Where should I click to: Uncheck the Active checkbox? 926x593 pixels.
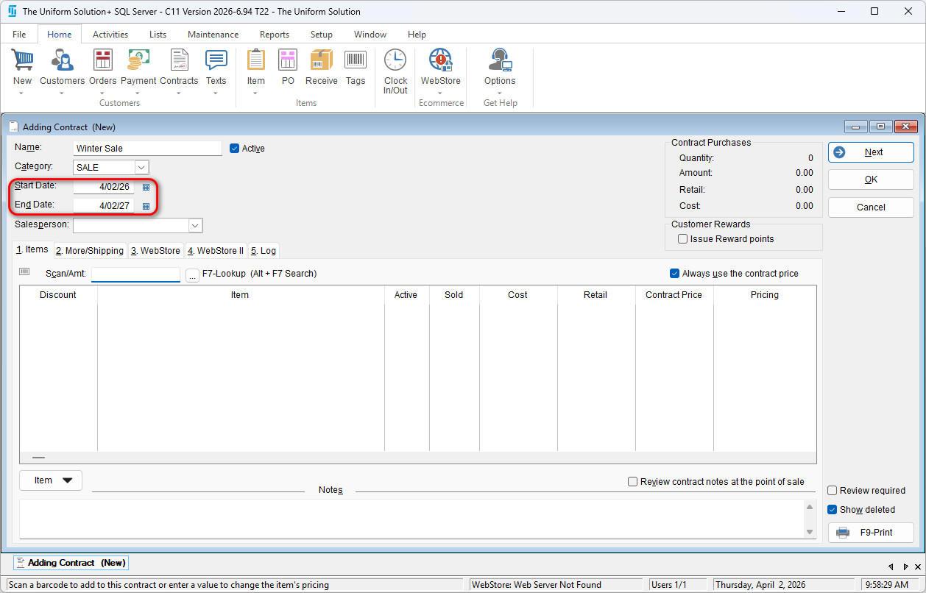point(235,149)
